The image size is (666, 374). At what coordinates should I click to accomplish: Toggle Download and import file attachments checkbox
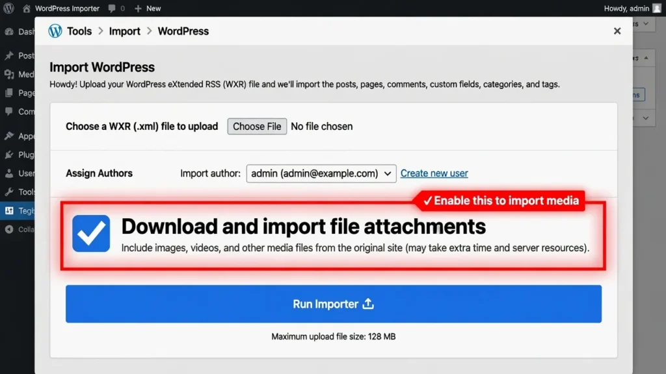tap(91, 233)
